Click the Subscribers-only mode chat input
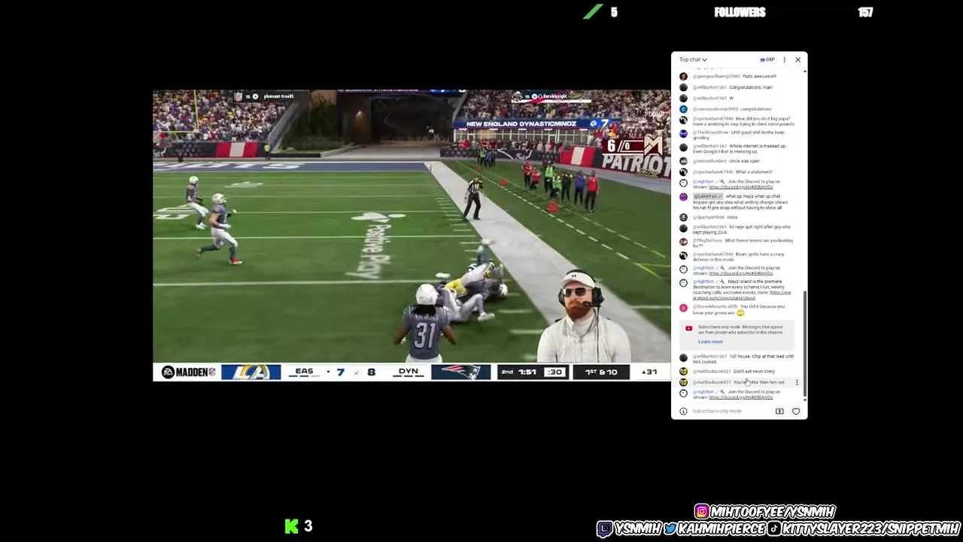The height and width of the screenshot is (542, 963). tap(730, 411)
